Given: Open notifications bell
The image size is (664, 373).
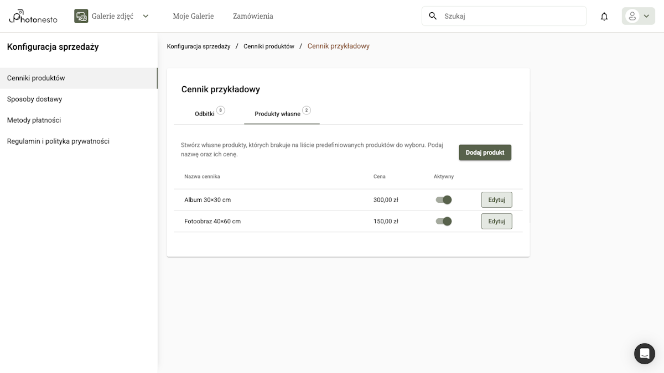Looking at the screenshot, I should pyautogui.click(x=604, y=17).
